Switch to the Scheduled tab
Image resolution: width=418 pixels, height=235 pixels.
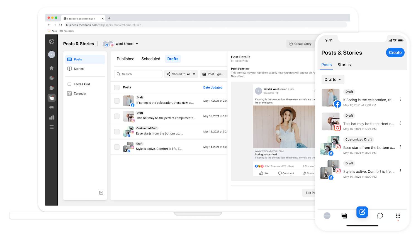[x=151, y=59]
